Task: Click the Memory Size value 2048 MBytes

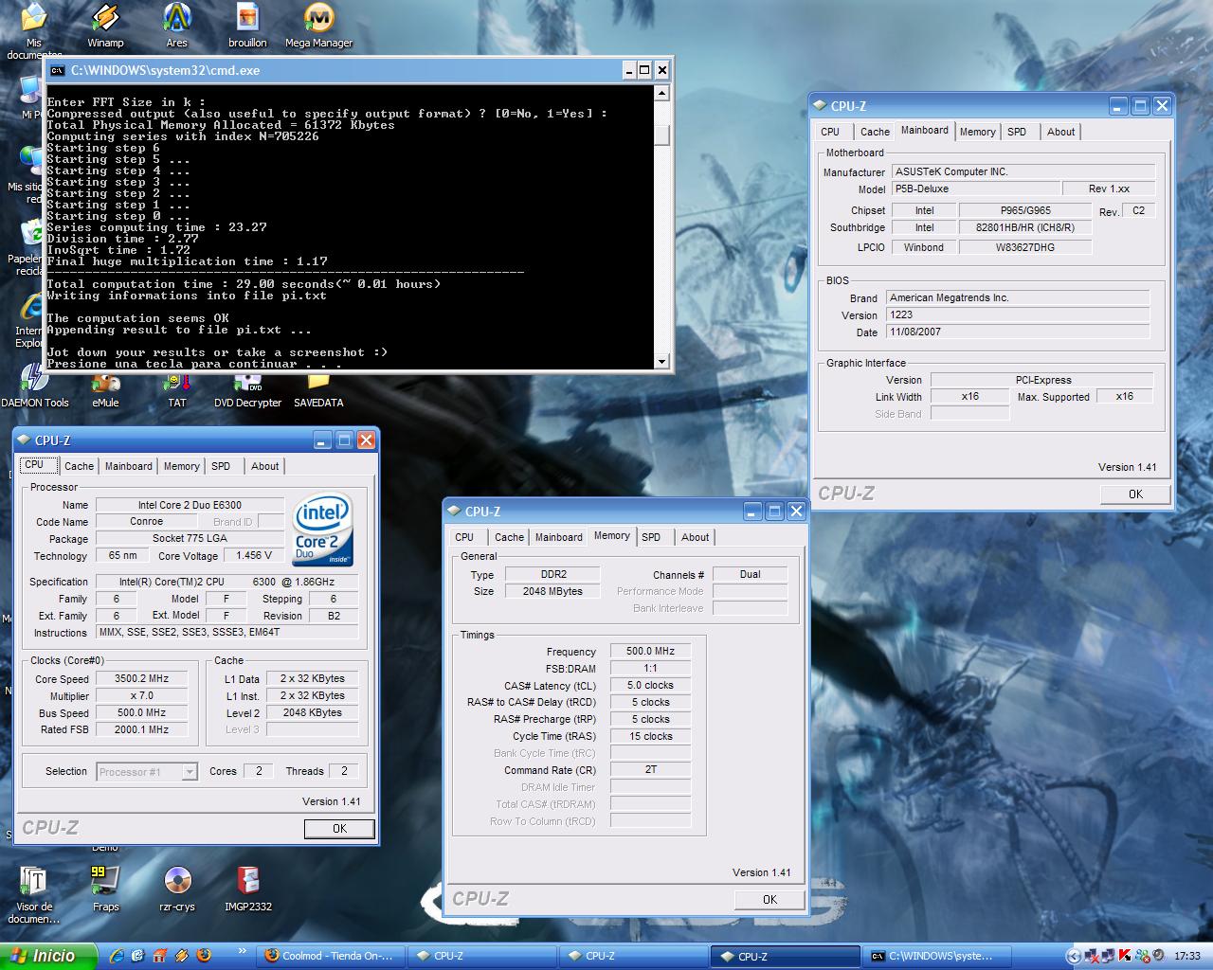Action: point(552,591)
